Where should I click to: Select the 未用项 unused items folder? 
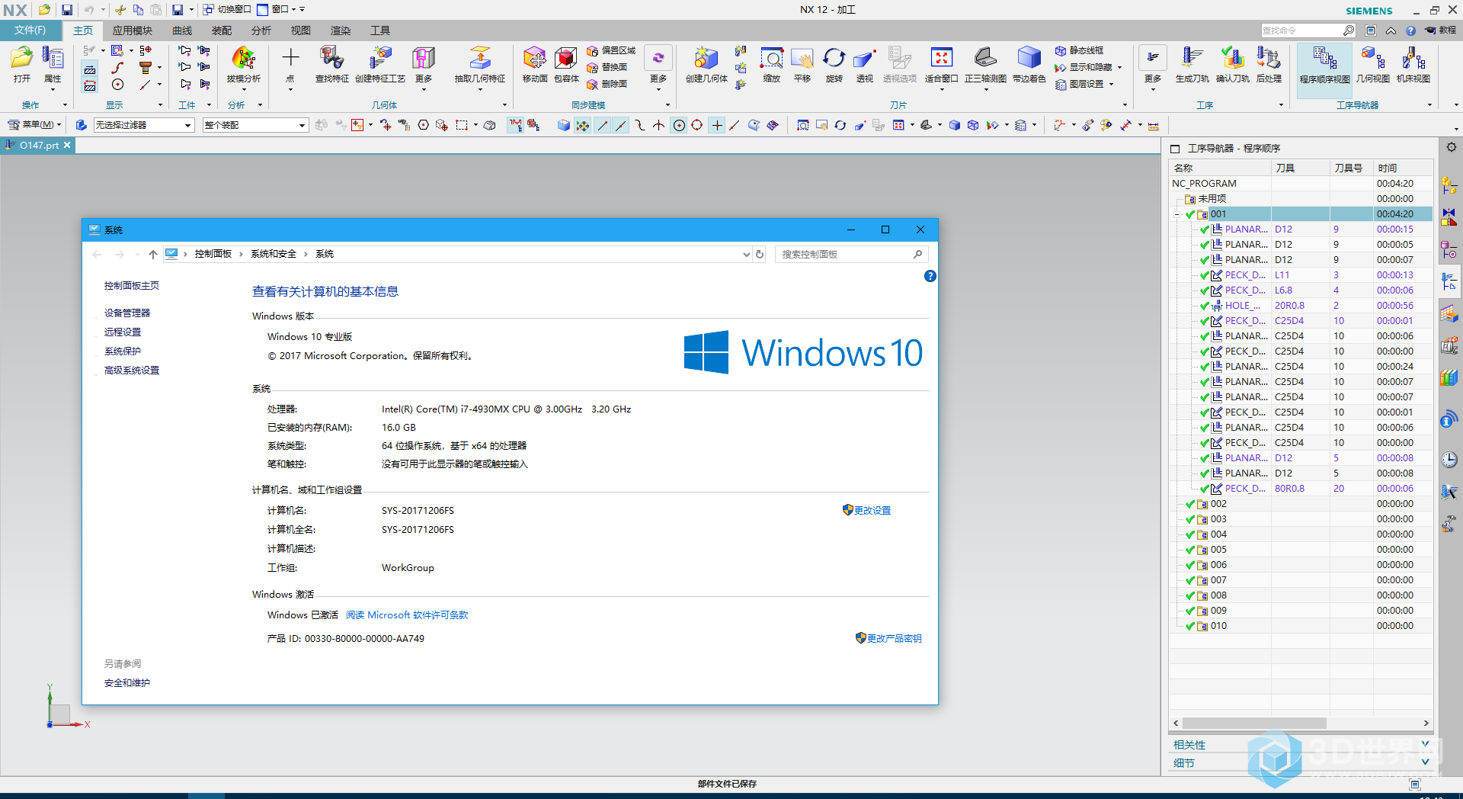[1301, 199]
